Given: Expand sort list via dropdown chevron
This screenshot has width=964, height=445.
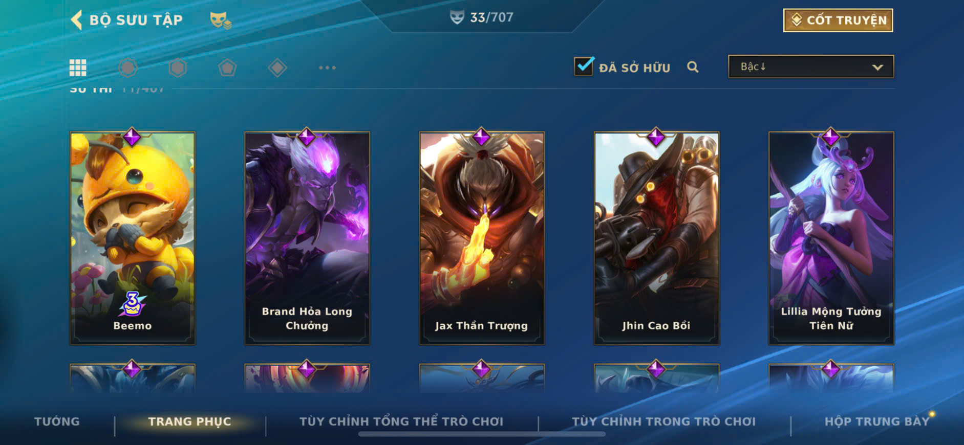Looking at the screenshot, I should pyautogui.click(x=877, y=67).
